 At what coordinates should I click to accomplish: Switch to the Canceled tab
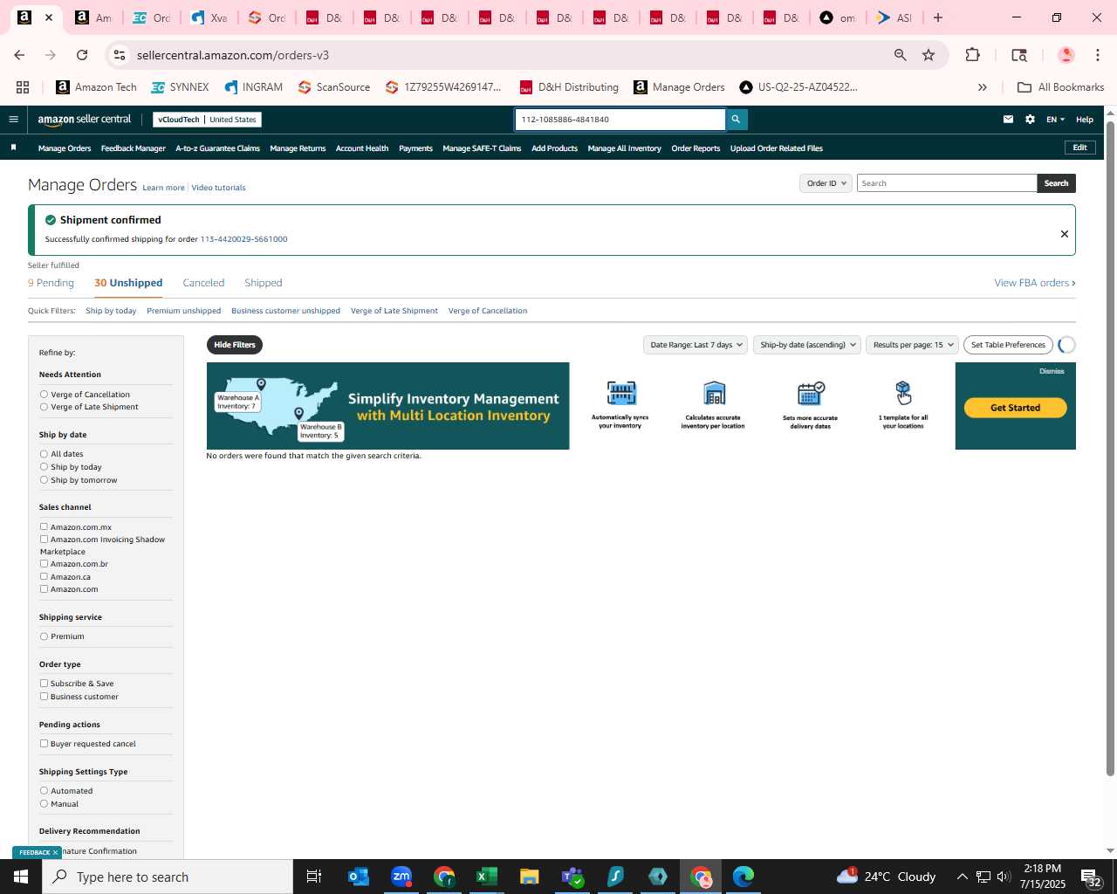click(x=203, y=283)
